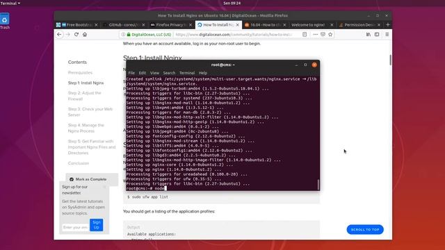Open the Terminal app menu in top bar
This screenshot has height=250, width=445.
[x=10, y=3]
